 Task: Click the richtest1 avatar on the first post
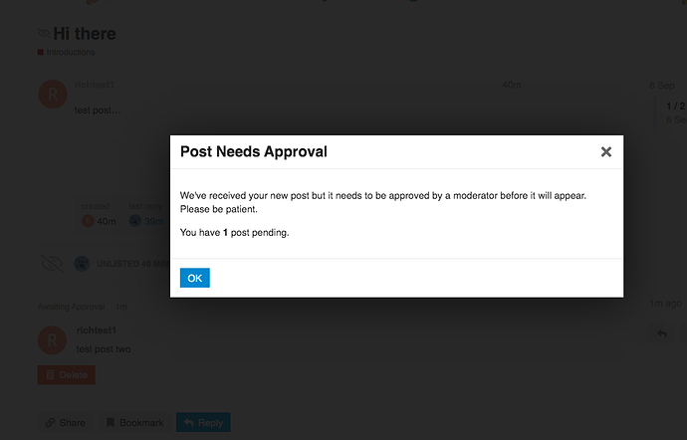(53, 95)
